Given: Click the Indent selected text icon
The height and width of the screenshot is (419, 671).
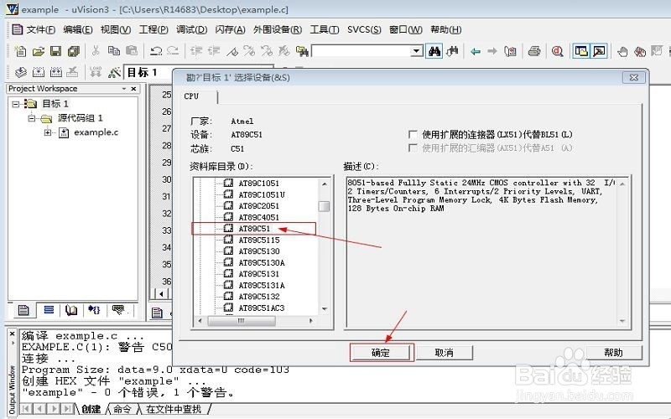Looking at the screenshot, I should pos(196,51).
